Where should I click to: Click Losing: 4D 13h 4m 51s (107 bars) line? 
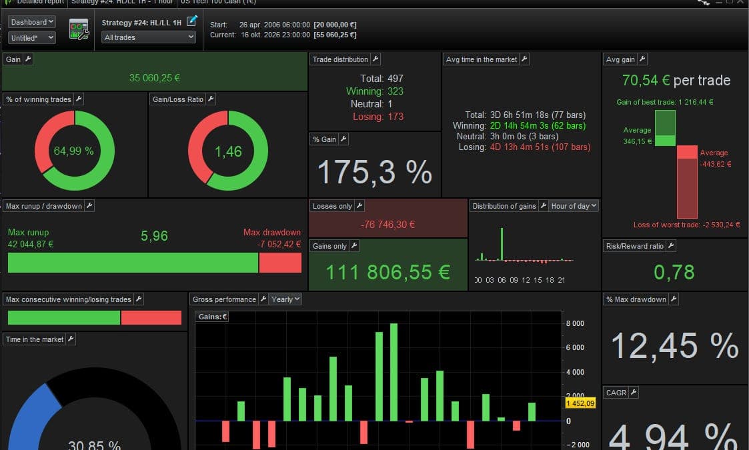coord(524,147)
